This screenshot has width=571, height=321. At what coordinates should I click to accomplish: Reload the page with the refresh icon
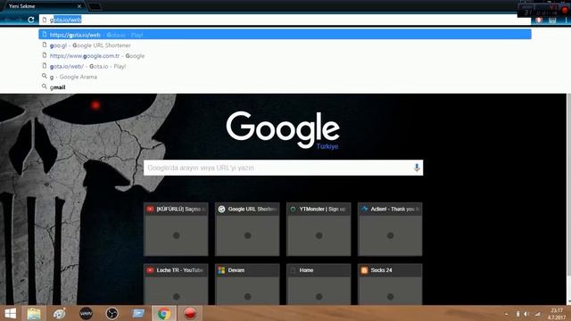pos(31,20)
